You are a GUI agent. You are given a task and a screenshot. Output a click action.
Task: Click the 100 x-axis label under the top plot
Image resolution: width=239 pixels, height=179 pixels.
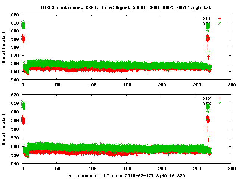pyautogui.click(x=93, y=85)
